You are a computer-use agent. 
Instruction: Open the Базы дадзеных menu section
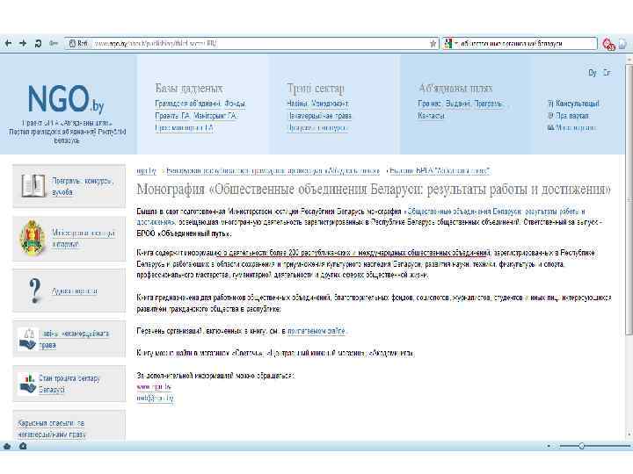(189, 89)
